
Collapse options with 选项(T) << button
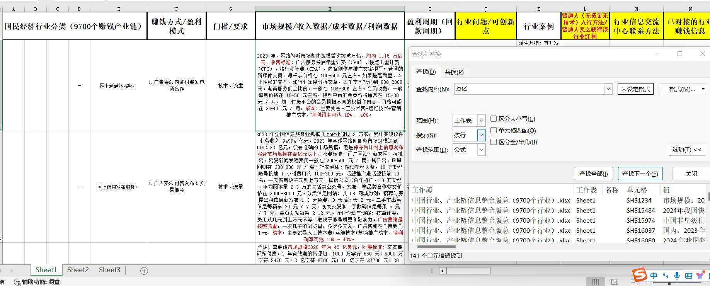pyautogui.click(x=686, y=149)
